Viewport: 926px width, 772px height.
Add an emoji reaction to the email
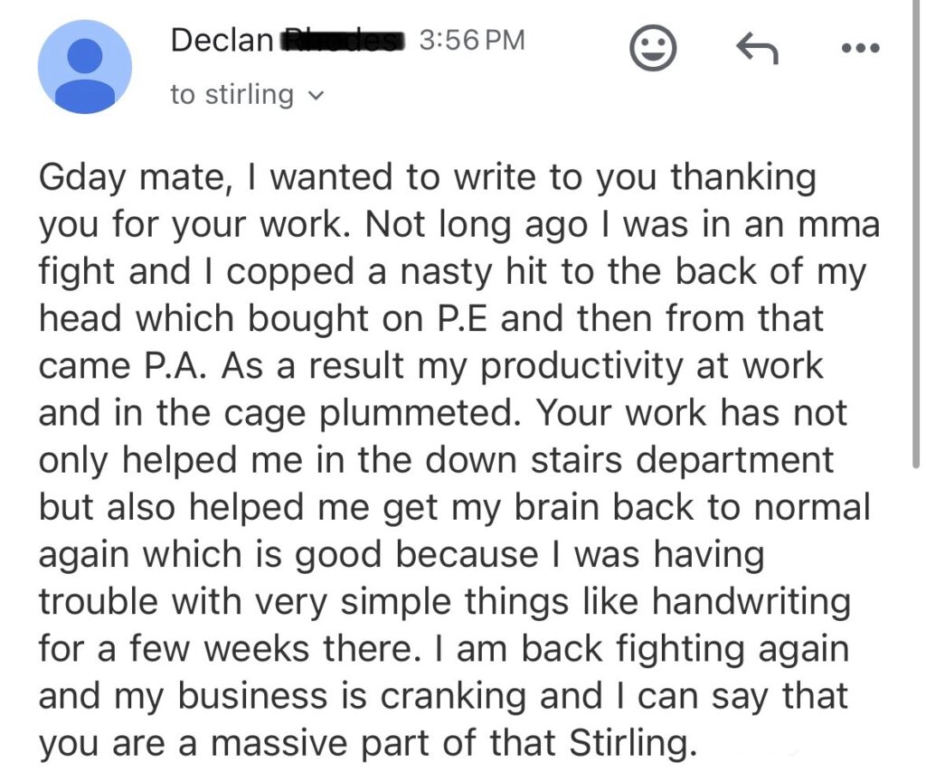coord(653,50)
